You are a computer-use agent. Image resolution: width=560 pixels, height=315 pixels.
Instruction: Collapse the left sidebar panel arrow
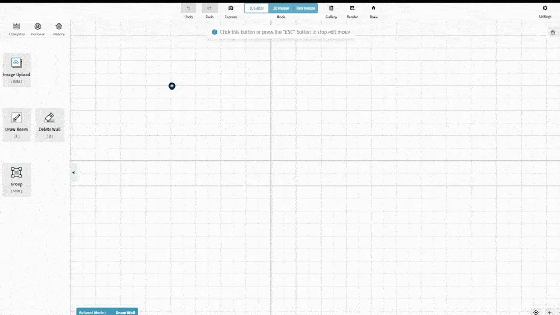(x=74, y=173)
